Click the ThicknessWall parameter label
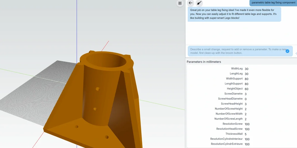The height and width of the screenshot is (148, 297). click(234, 134)
